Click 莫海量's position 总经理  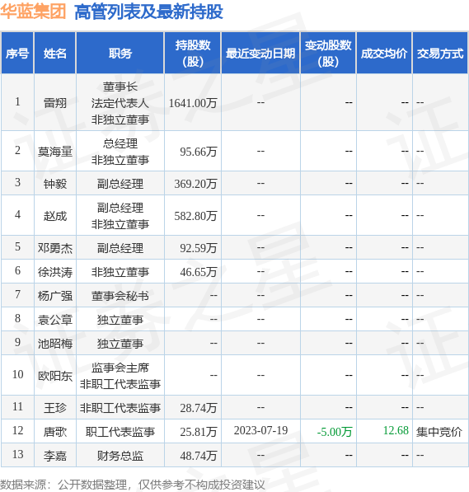[120, 143]
